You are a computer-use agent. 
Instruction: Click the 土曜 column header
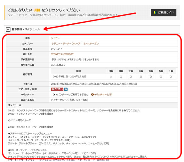click(x=171, y=71)
